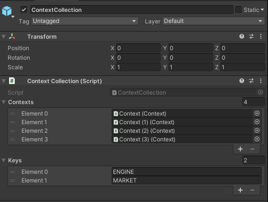
Task: Enable the Static checkbox
Action: tap(238, 10)
